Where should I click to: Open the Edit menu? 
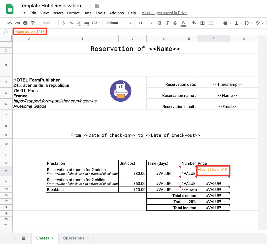[33, 13]
